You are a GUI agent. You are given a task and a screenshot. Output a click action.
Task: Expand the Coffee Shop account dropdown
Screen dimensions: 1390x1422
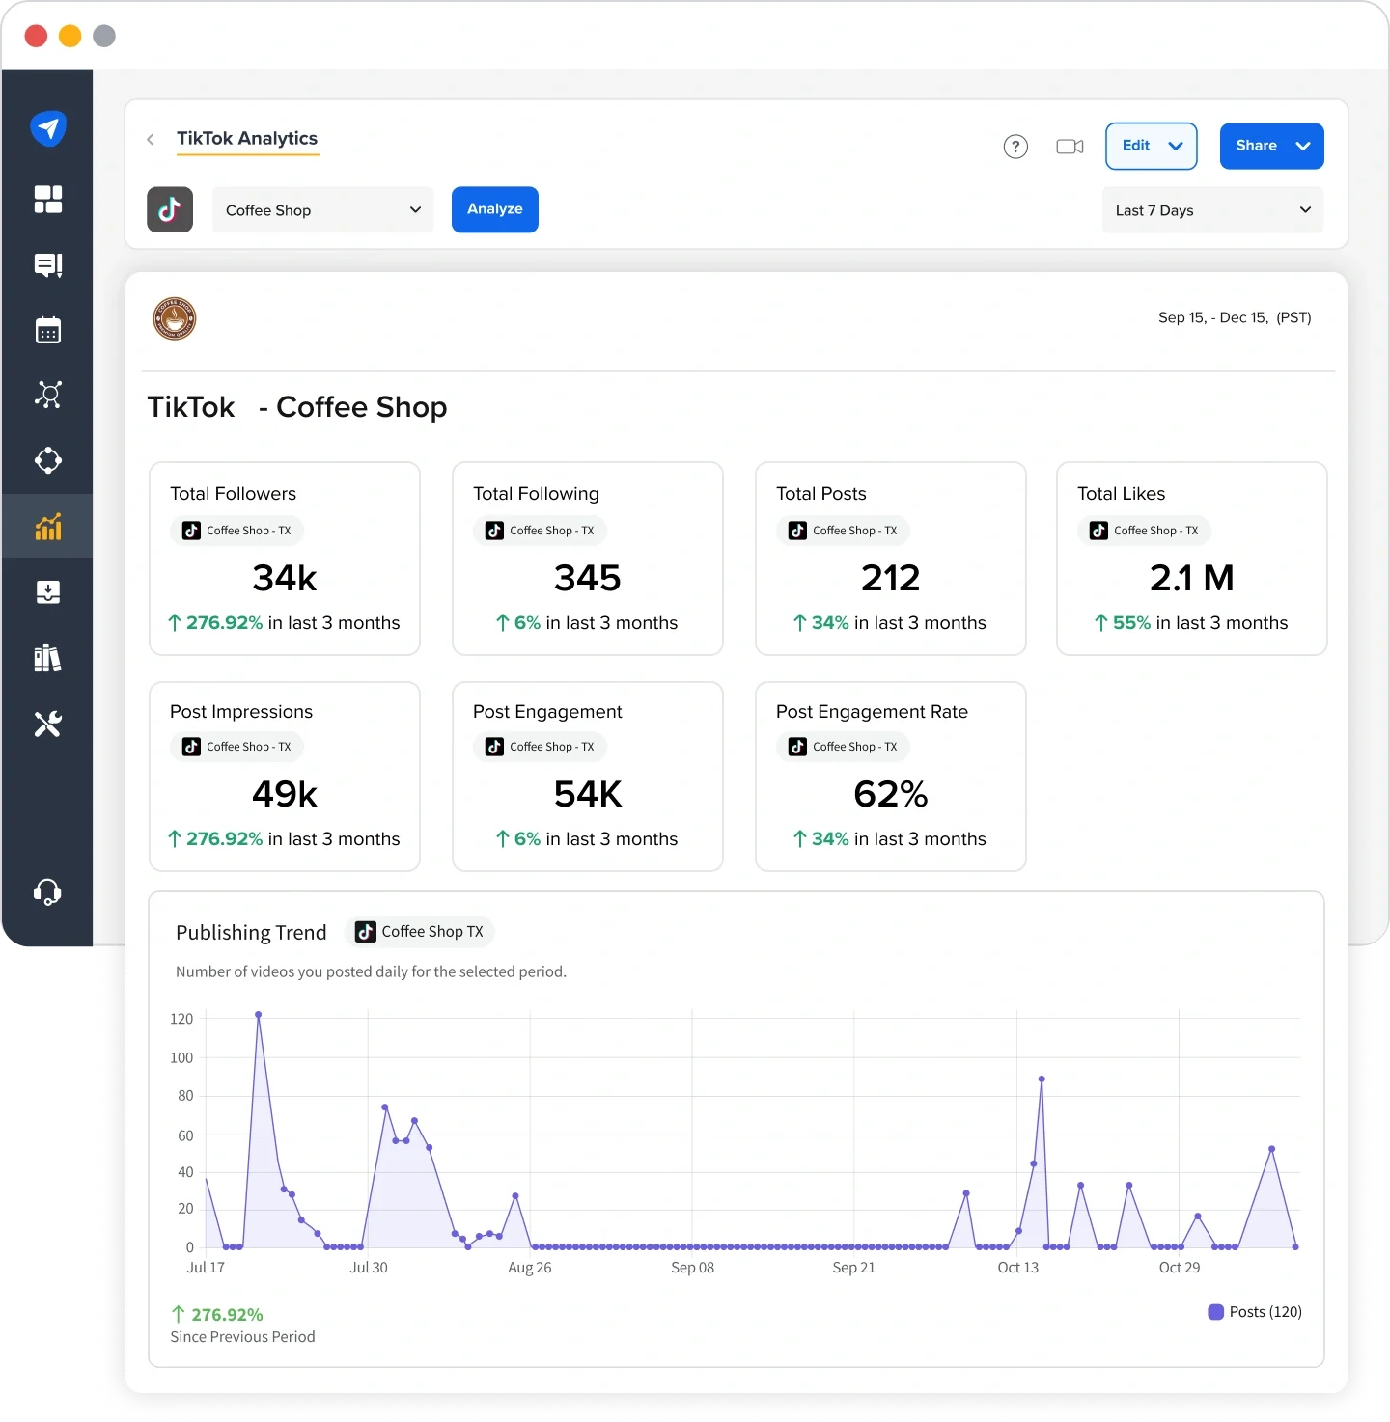pyautogui.click(x=322, y=209)
